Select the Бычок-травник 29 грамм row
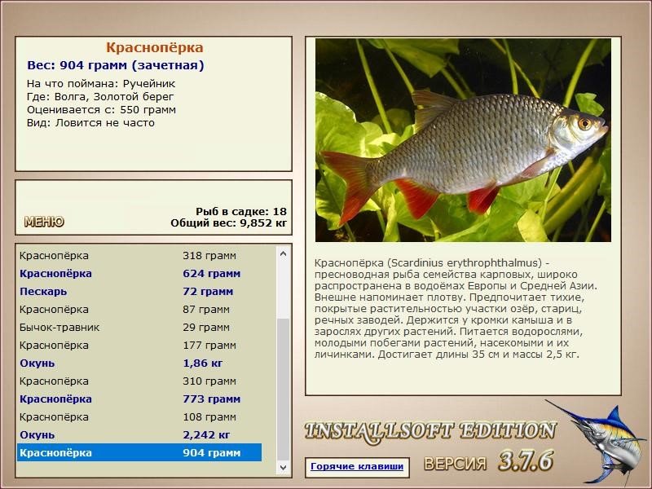 (x=139, y=328)
